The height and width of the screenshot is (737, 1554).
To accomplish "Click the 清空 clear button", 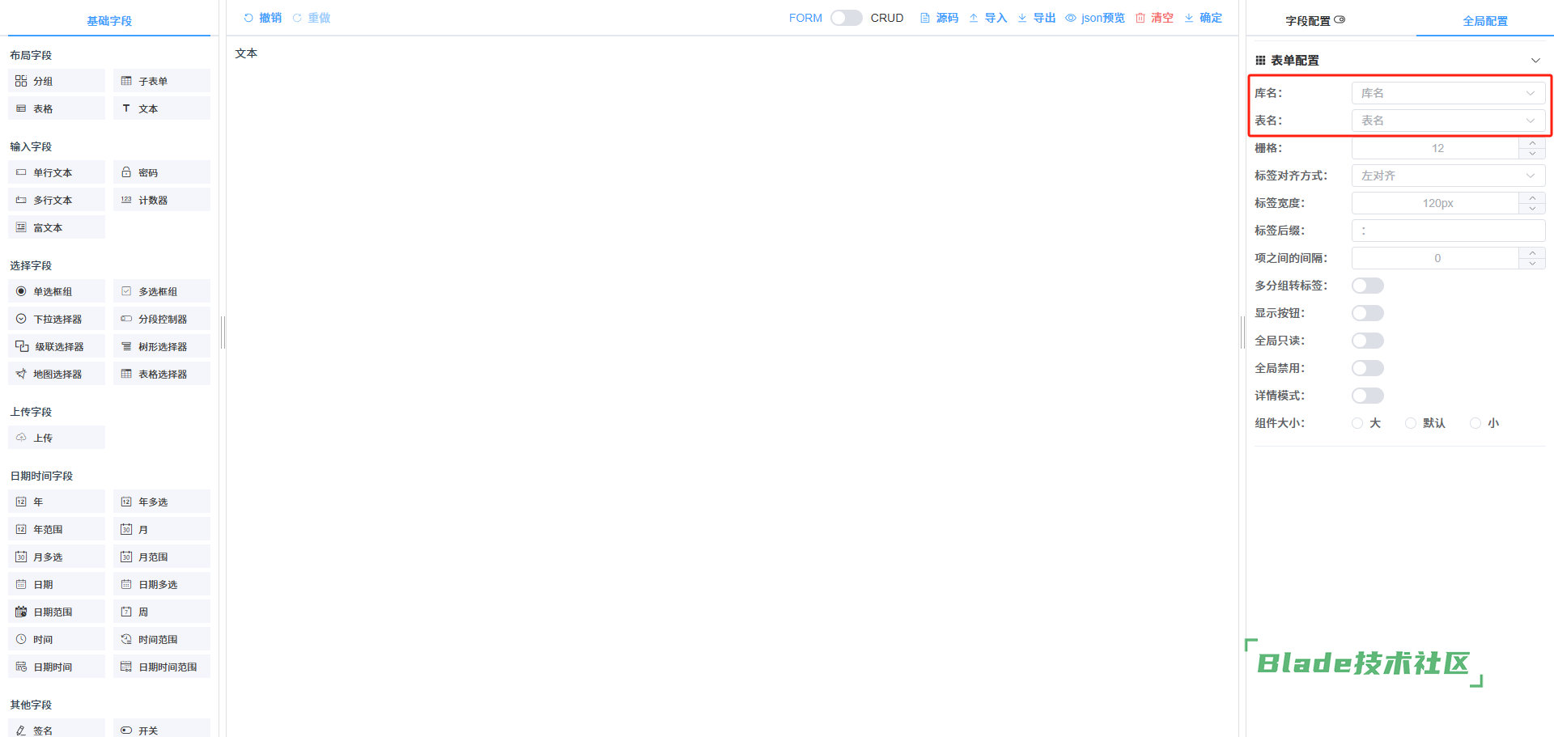I will pos(1154,18).
